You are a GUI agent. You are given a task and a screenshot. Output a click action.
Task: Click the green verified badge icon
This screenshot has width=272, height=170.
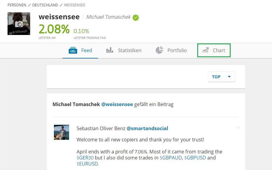coord(136,17)
